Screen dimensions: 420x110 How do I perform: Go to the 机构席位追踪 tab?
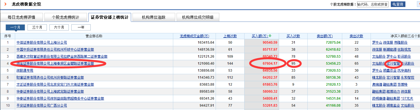click(x=154, y=17)
